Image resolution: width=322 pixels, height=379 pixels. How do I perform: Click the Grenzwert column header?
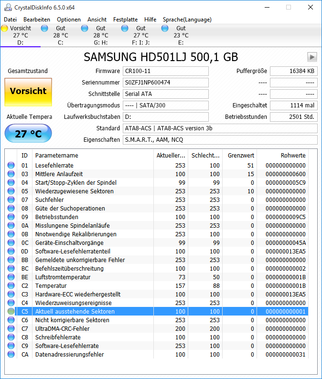pos(240,156)
